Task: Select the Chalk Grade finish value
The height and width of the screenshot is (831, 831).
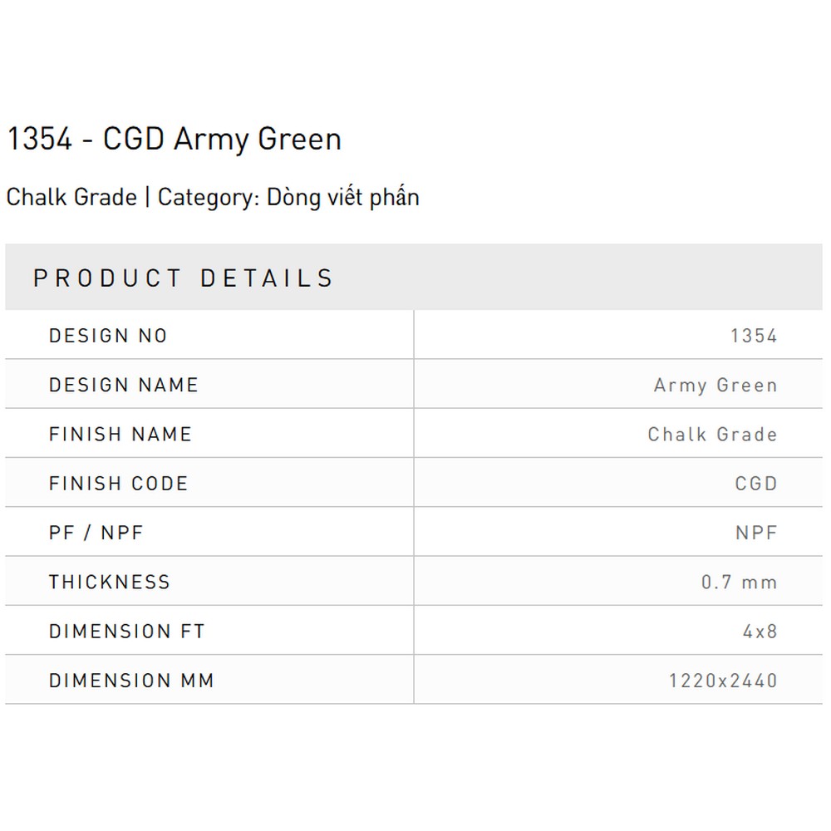Action: point(713,434)
